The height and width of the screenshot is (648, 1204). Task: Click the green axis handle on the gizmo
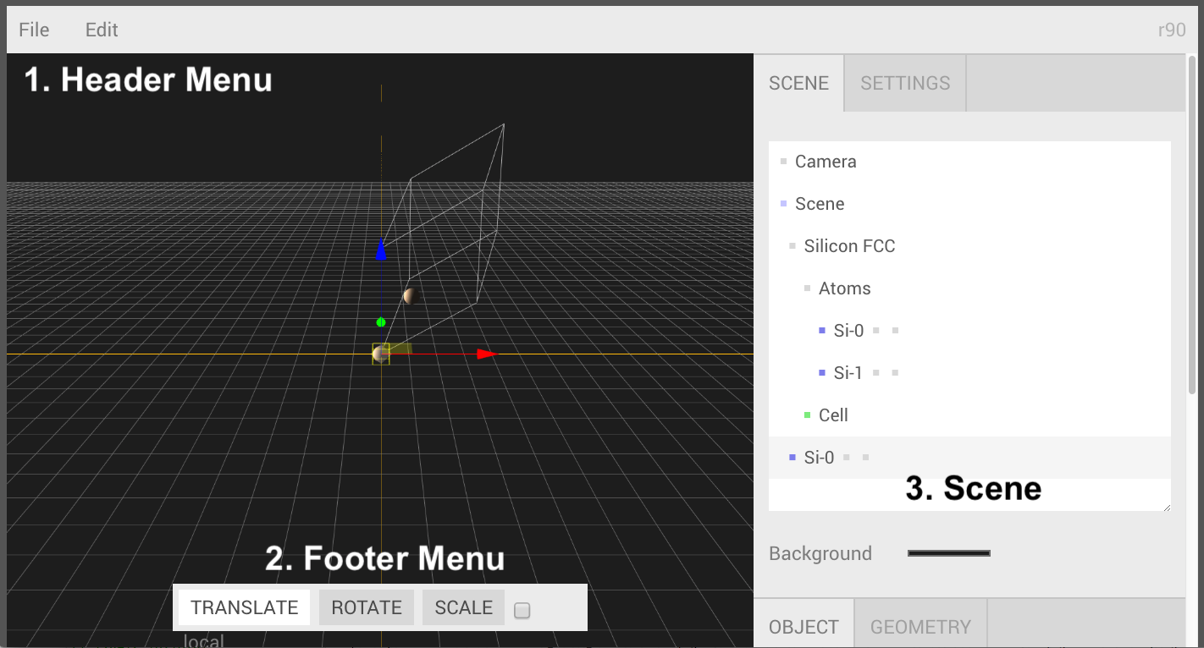pos(381,321)
